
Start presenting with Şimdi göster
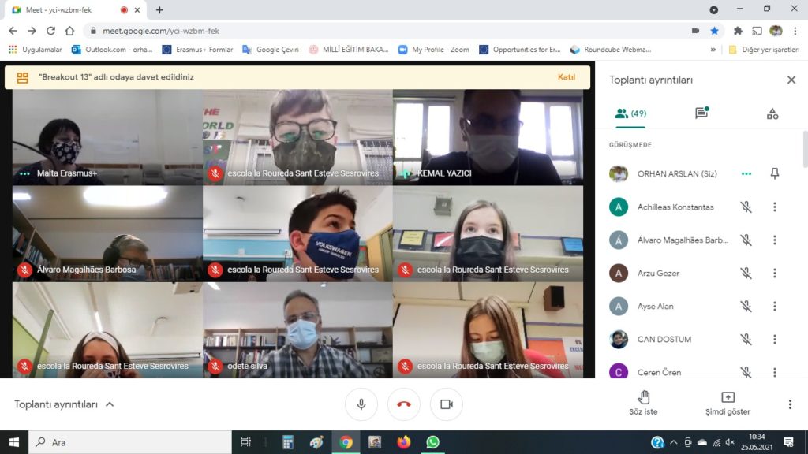pyautogui.click(x=728, y=403)
